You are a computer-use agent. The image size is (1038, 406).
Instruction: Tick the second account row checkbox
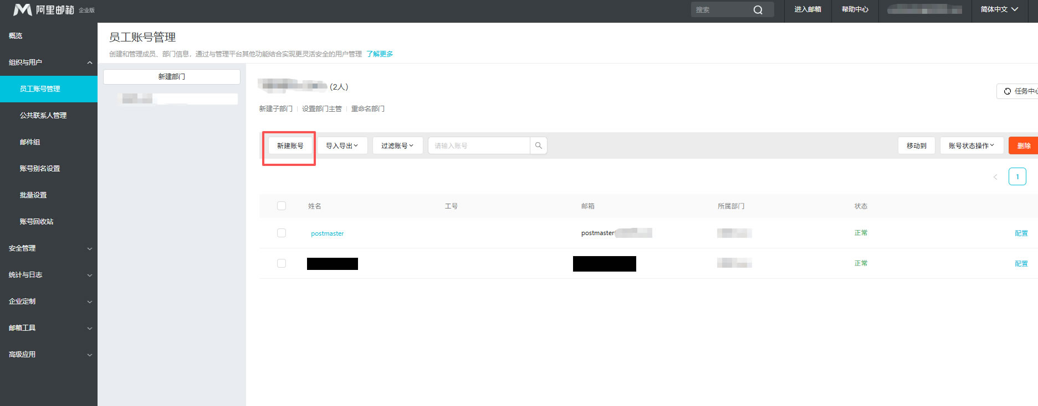pos(282,263)
